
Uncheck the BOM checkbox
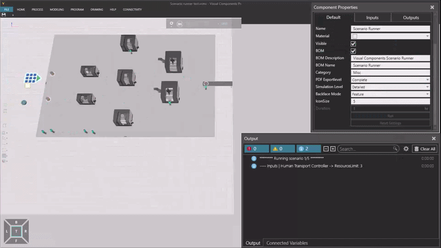[x=353, y=51]
